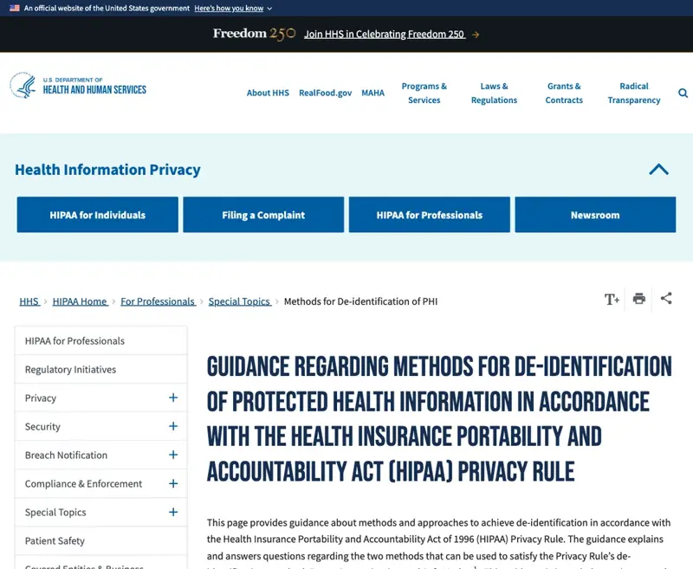Image resolution: width=693 pixels, height=569 pixels.
Task: Expand the Privacy sidebar item
Action: click(x=173, y=398)
